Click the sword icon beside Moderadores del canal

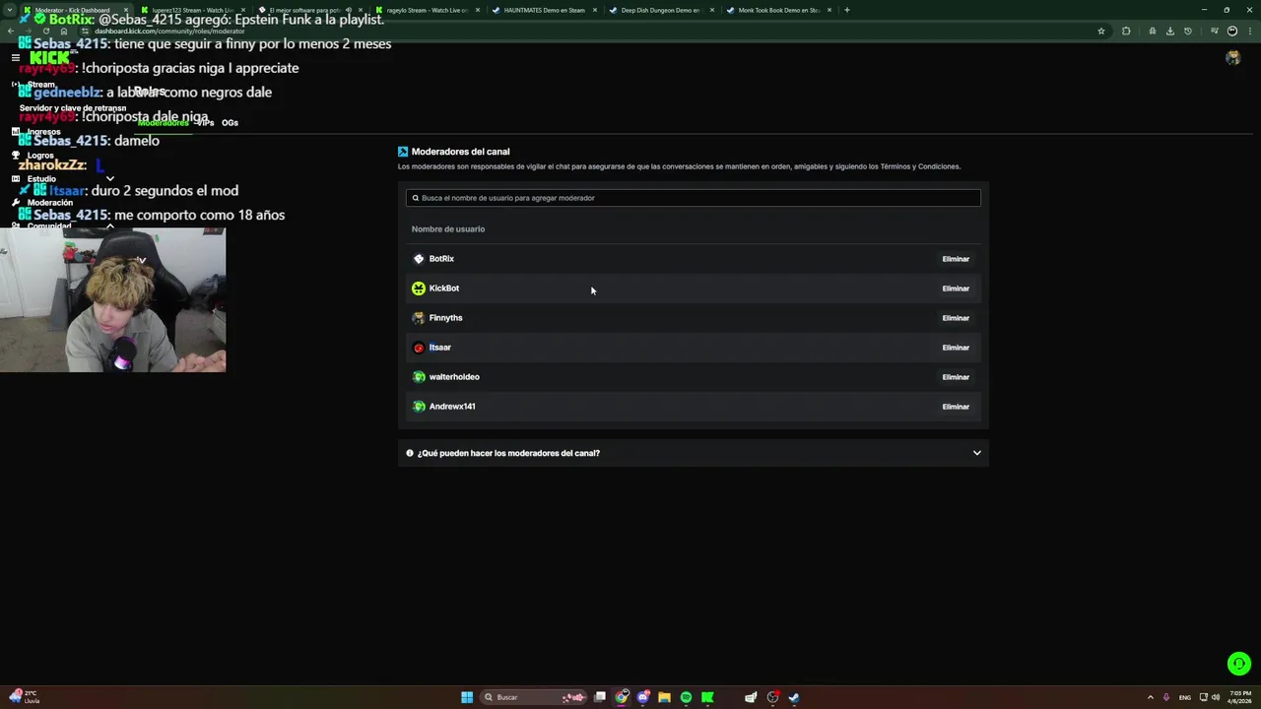(403, 152)
